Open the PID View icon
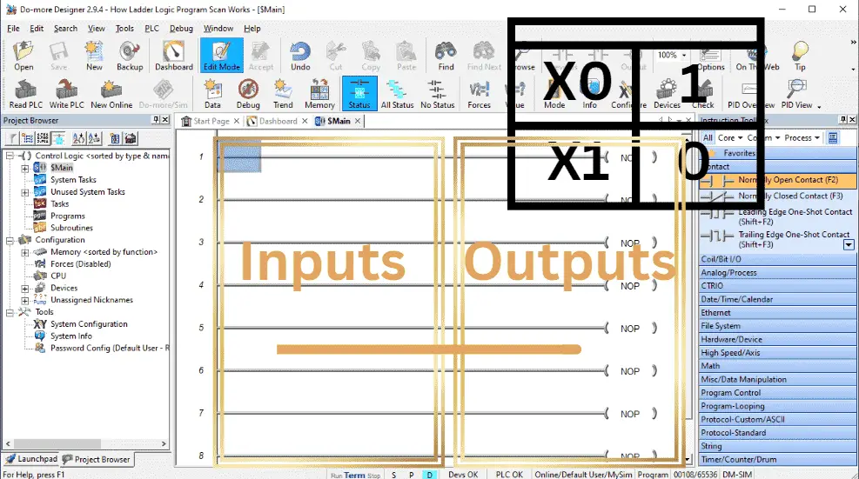The image size is (859, 479). pos(797,94)
